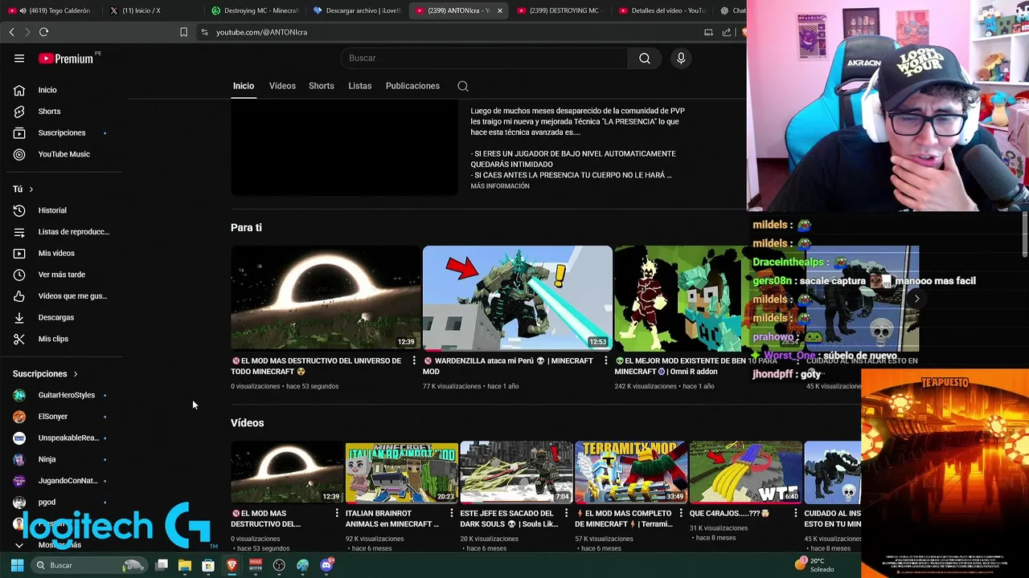This screenshot has height=578, width=1029.
Task: Open ITALIAN BRAINROT ANIMALS video thumbnail
Action: pos(401,473)
